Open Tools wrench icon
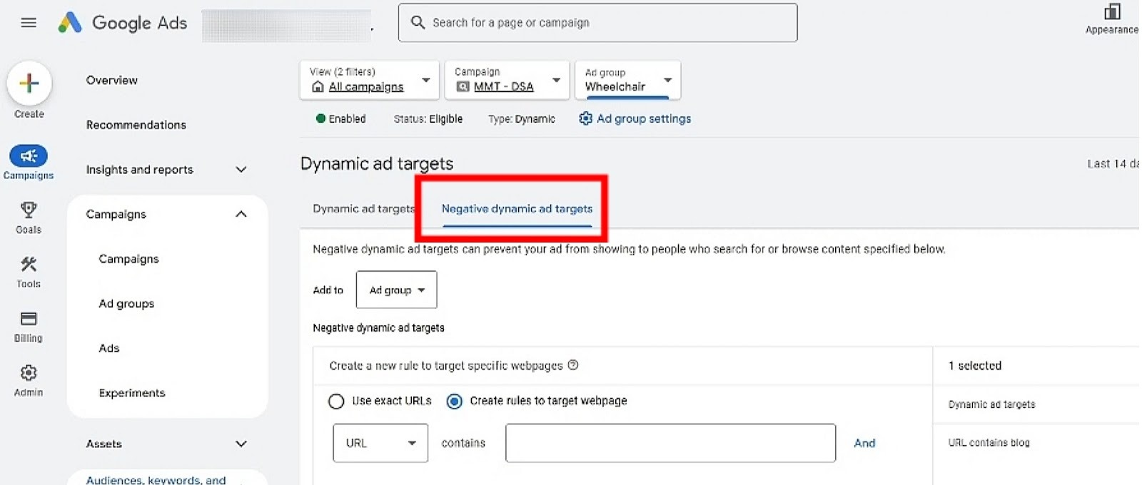 coord(29,265)
